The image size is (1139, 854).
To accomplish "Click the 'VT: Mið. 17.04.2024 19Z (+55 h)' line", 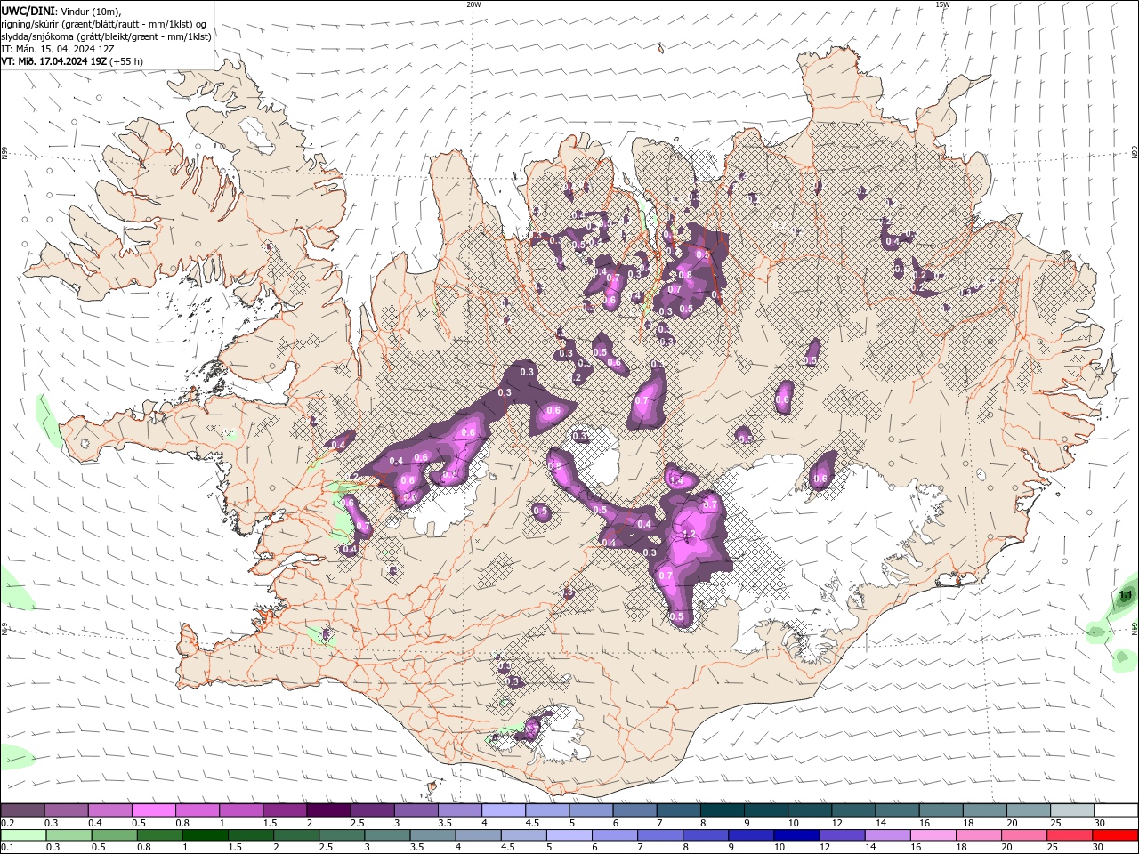I will (x=71, y=61).
